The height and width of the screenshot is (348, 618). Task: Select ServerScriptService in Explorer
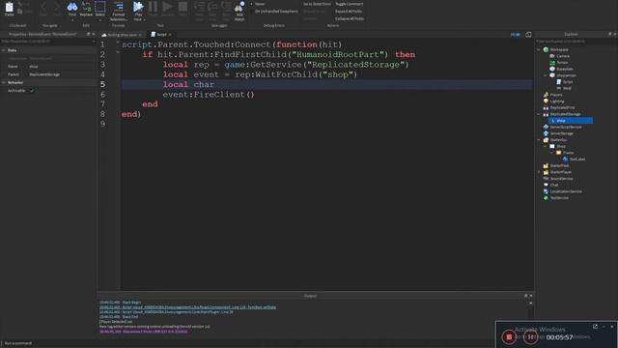pyautogui.click(x=566, y=127)
